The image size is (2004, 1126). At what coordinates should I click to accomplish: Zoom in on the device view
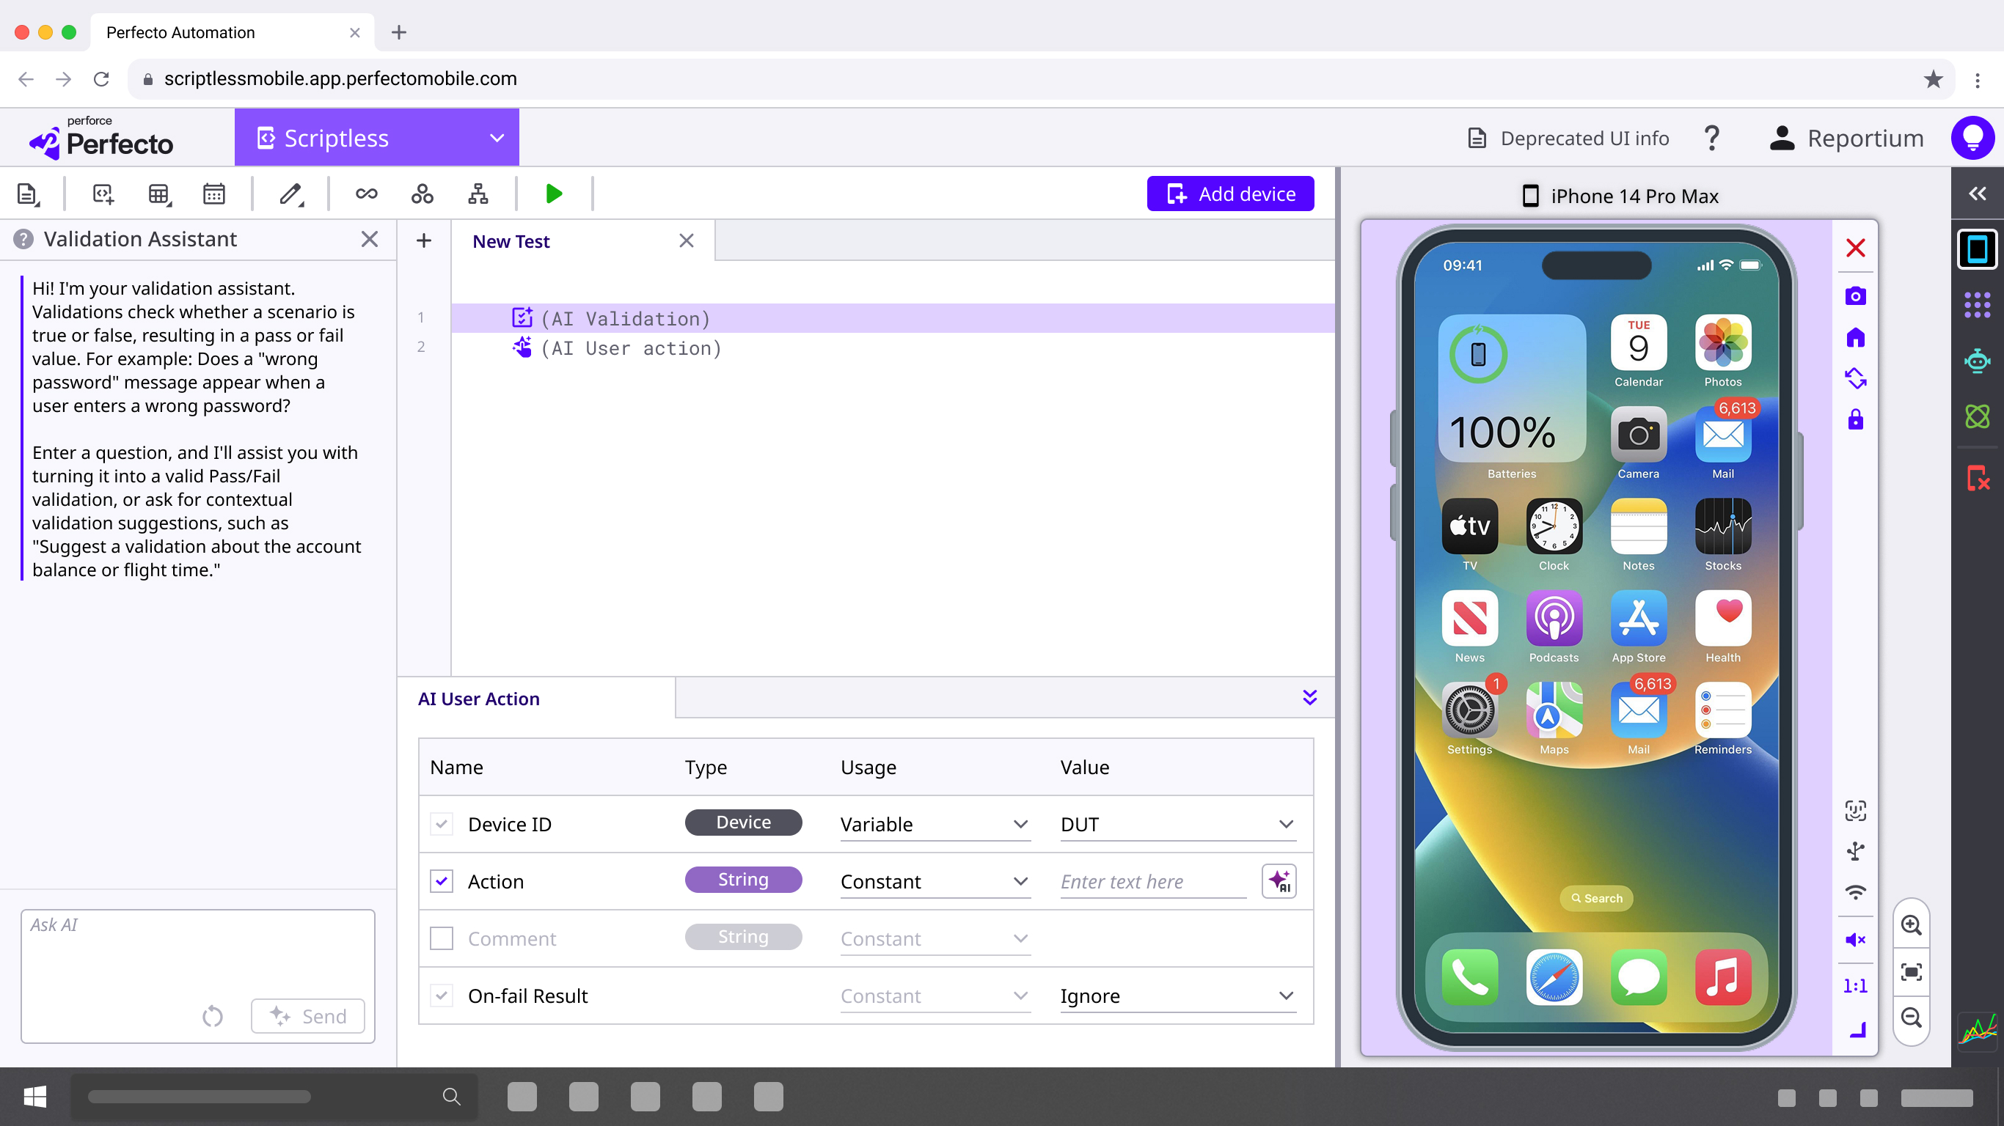point(1912,924)
